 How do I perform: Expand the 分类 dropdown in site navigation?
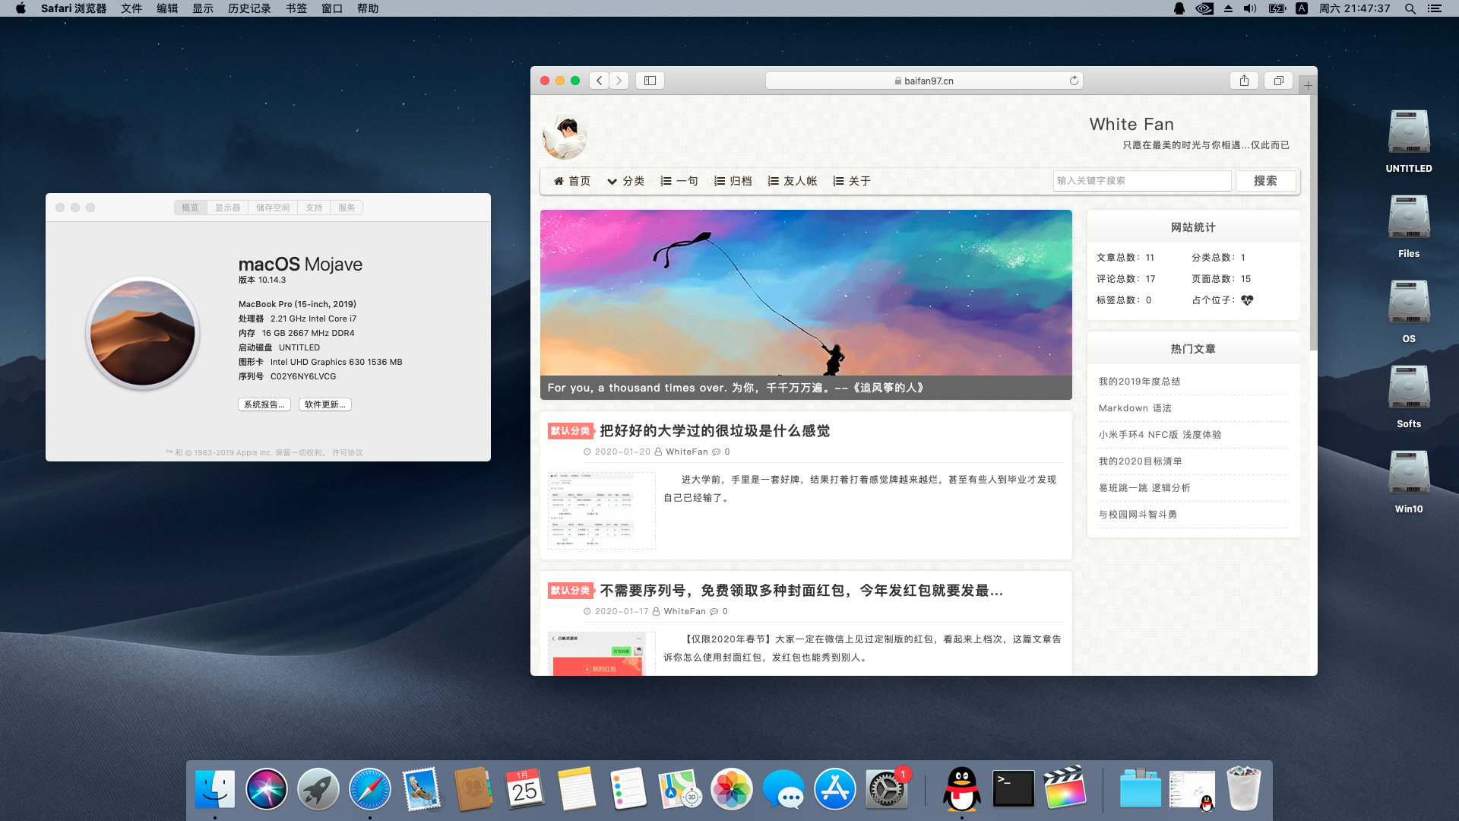pyautogui.click(x=625, y=181)
